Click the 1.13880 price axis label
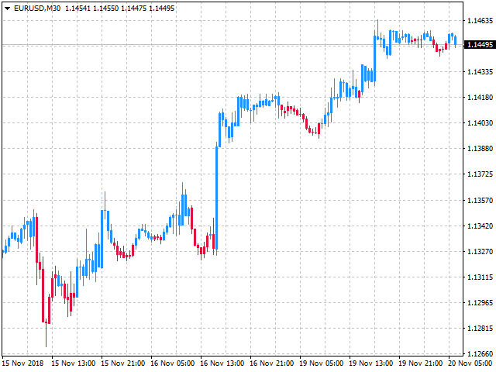This screenshot has width=496, height=372. coord(480,148)
